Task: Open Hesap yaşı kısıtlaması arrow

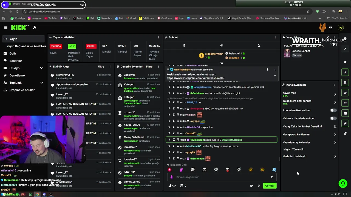Action: 335,135
